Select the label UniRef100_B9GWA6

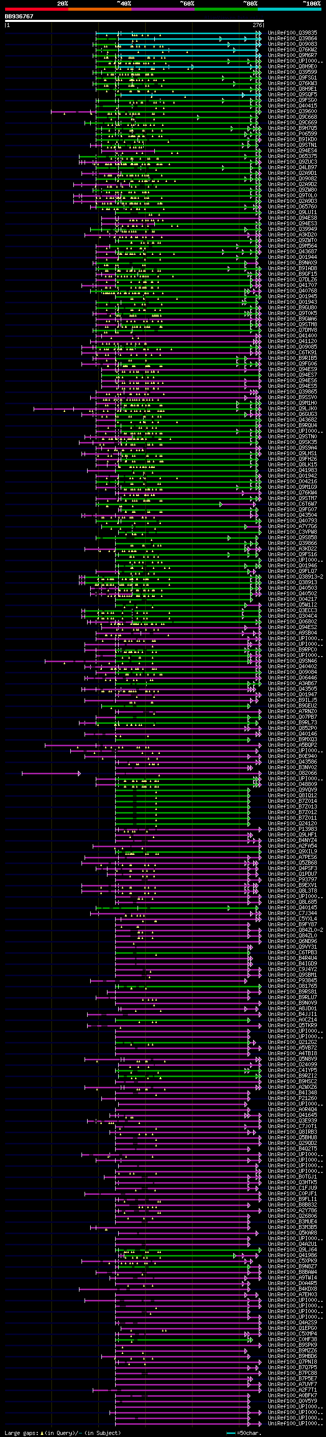coord(292,319)
